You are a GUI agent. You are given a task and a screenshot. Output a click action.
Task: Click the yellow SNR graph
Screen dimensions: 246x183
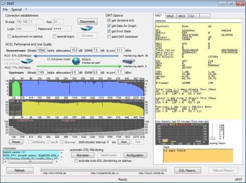(77, 107)
